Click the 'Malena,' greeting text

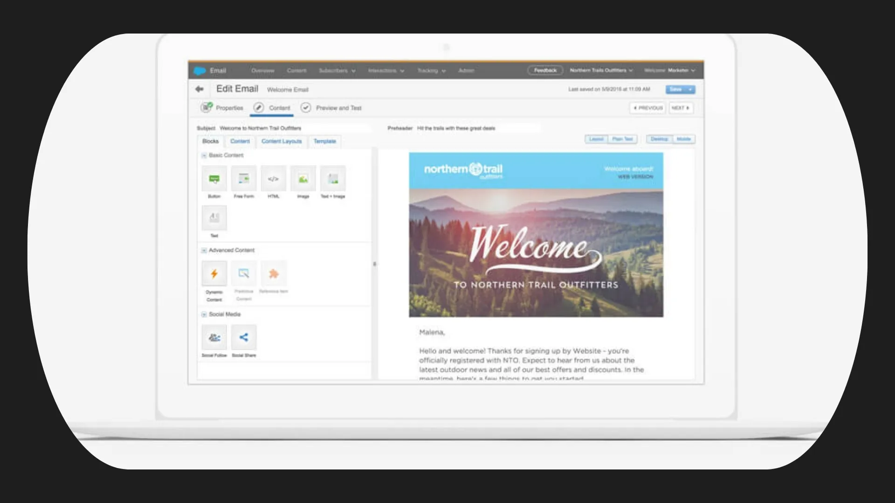click(432, 333)
